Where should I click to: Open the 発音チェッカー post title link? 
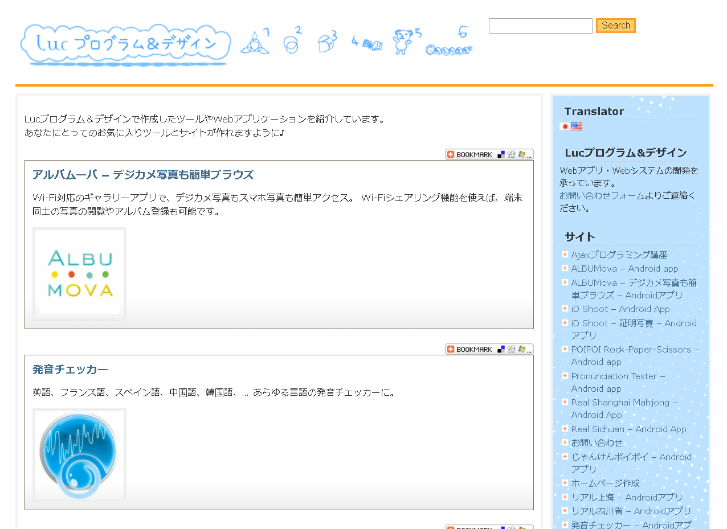pos(70,370)
